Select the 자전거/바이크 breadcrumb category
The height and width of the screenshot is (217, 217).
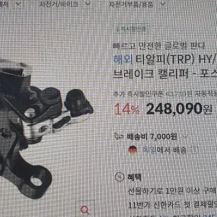point(59,4)
